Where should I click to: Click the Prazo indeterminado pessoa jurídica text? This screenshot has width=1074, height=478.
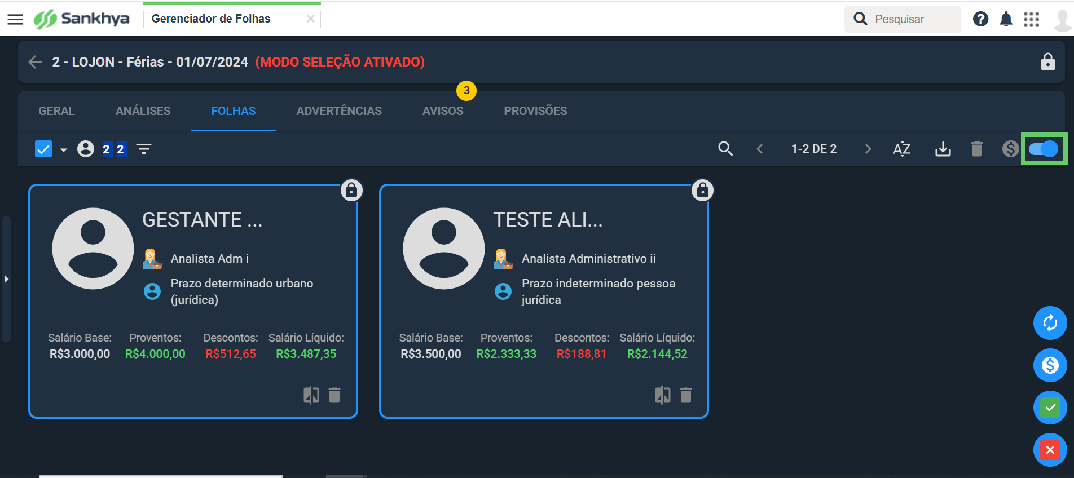point(598,291)
